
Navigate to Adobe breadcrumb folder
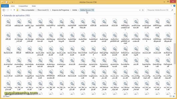click(x=75, y=10)
